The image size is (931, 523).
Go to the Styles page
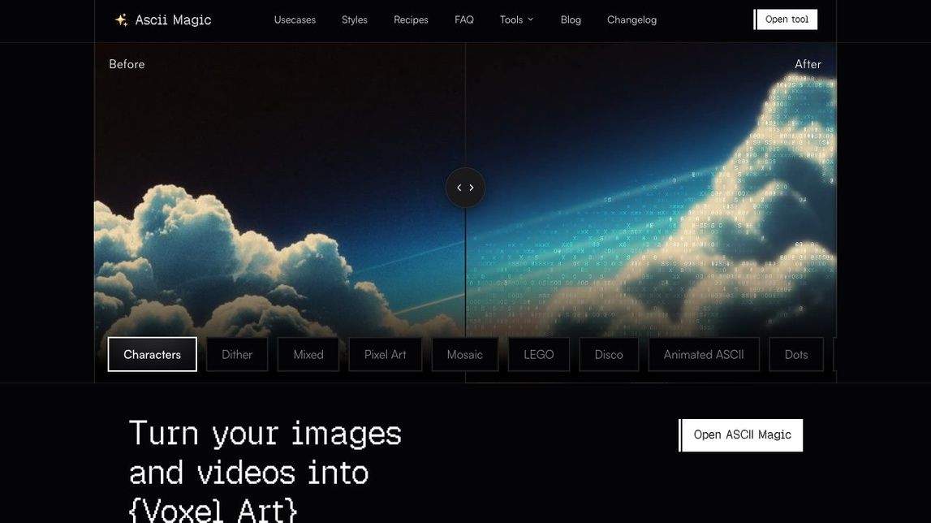[x=355, y=19]
